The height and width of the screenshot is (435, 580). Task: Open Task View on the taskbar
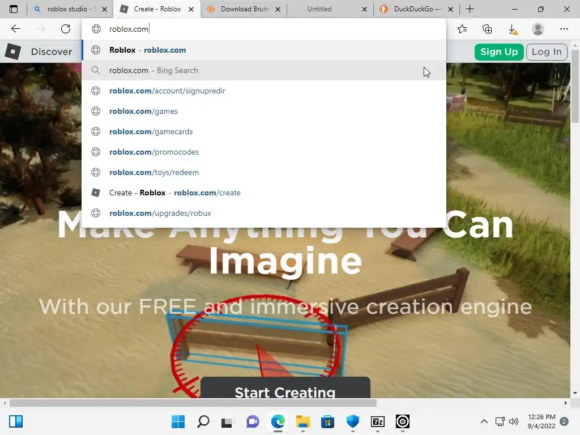point(228,421)
